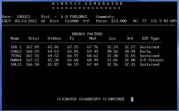Click hidden value 64.63
This screenshot has width=179, height=111.
tap(53, 51)
